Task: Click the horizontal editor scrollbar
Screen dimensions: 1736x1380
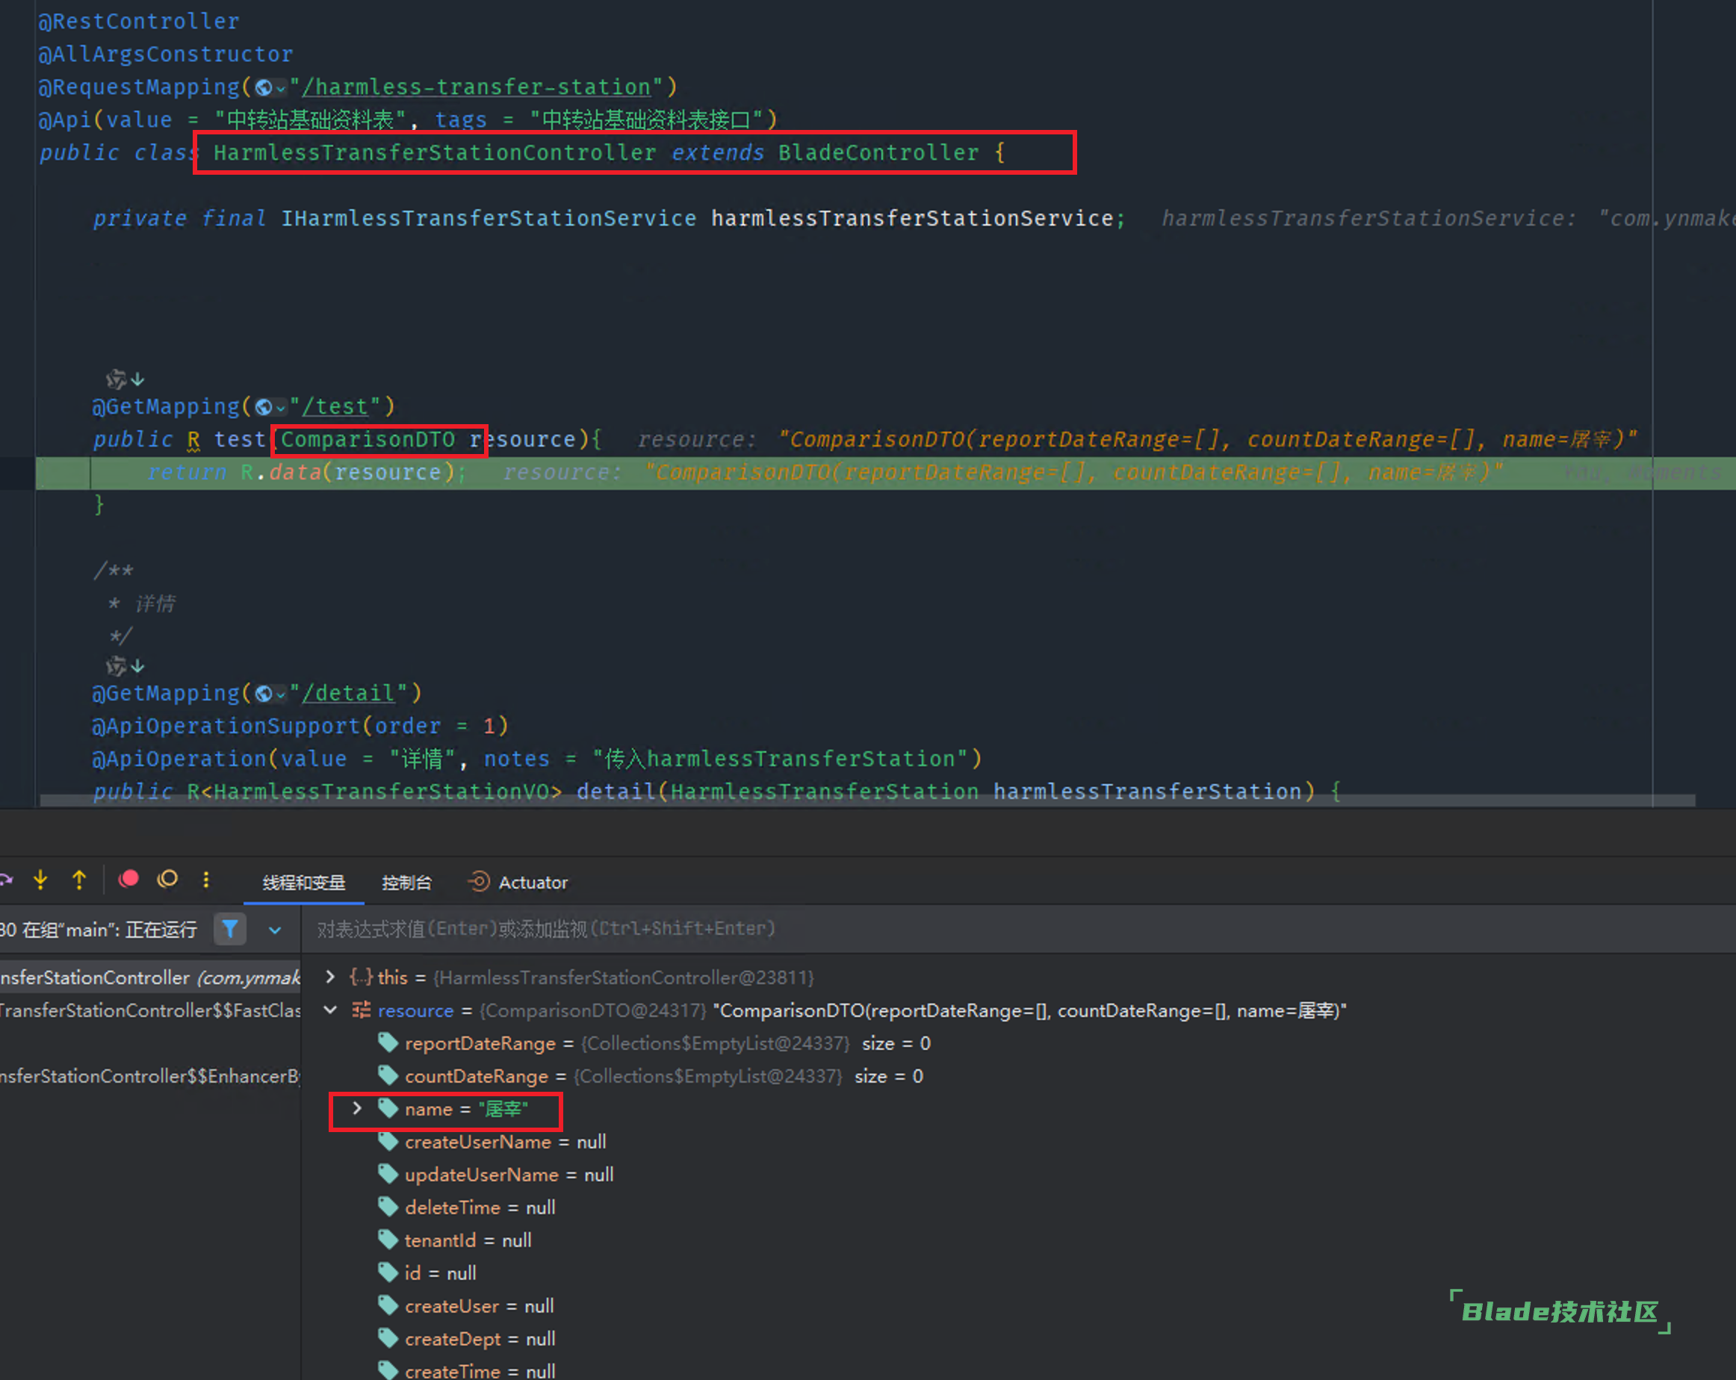Action: [867, 801]
